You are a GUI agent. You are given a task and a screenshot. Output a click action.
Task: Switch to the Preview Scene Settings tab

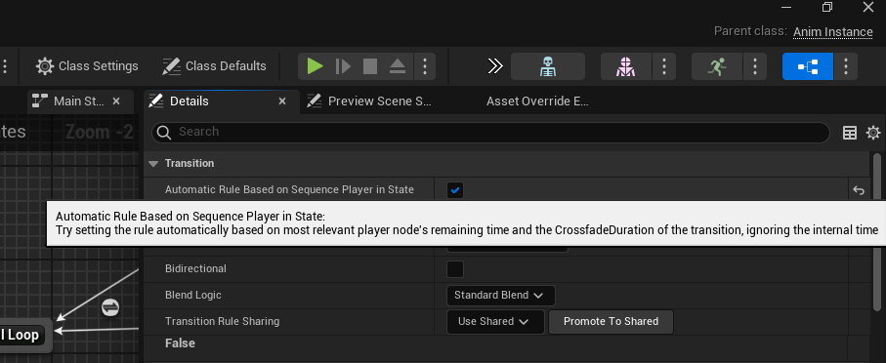[x=369, y=101]
